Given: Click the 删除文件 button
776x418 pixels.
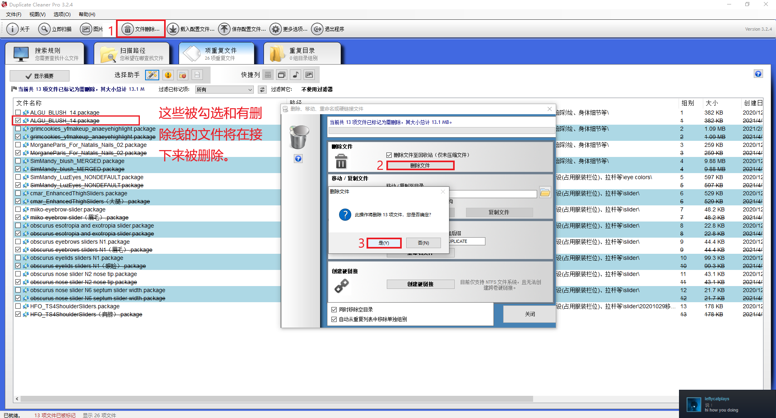Looking at the screenshot, I should [x=420, y=165].
